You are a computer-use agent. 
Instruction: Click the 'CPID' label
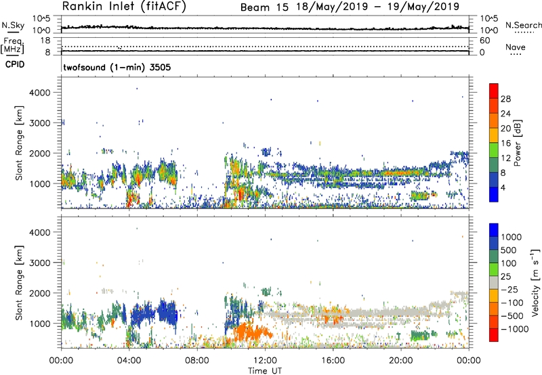pos(15,64)
